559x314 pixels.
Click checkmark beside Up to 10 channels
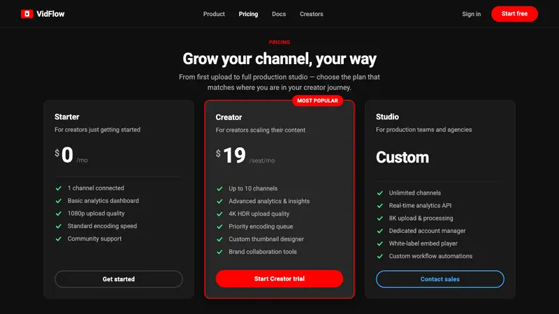[x=219, y=188]
